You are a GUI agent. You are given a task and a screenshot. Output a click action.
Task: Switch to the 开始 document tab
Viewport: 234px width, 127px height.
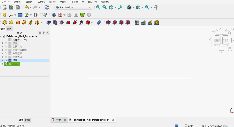pyautogui.click(x=59, y=120)
